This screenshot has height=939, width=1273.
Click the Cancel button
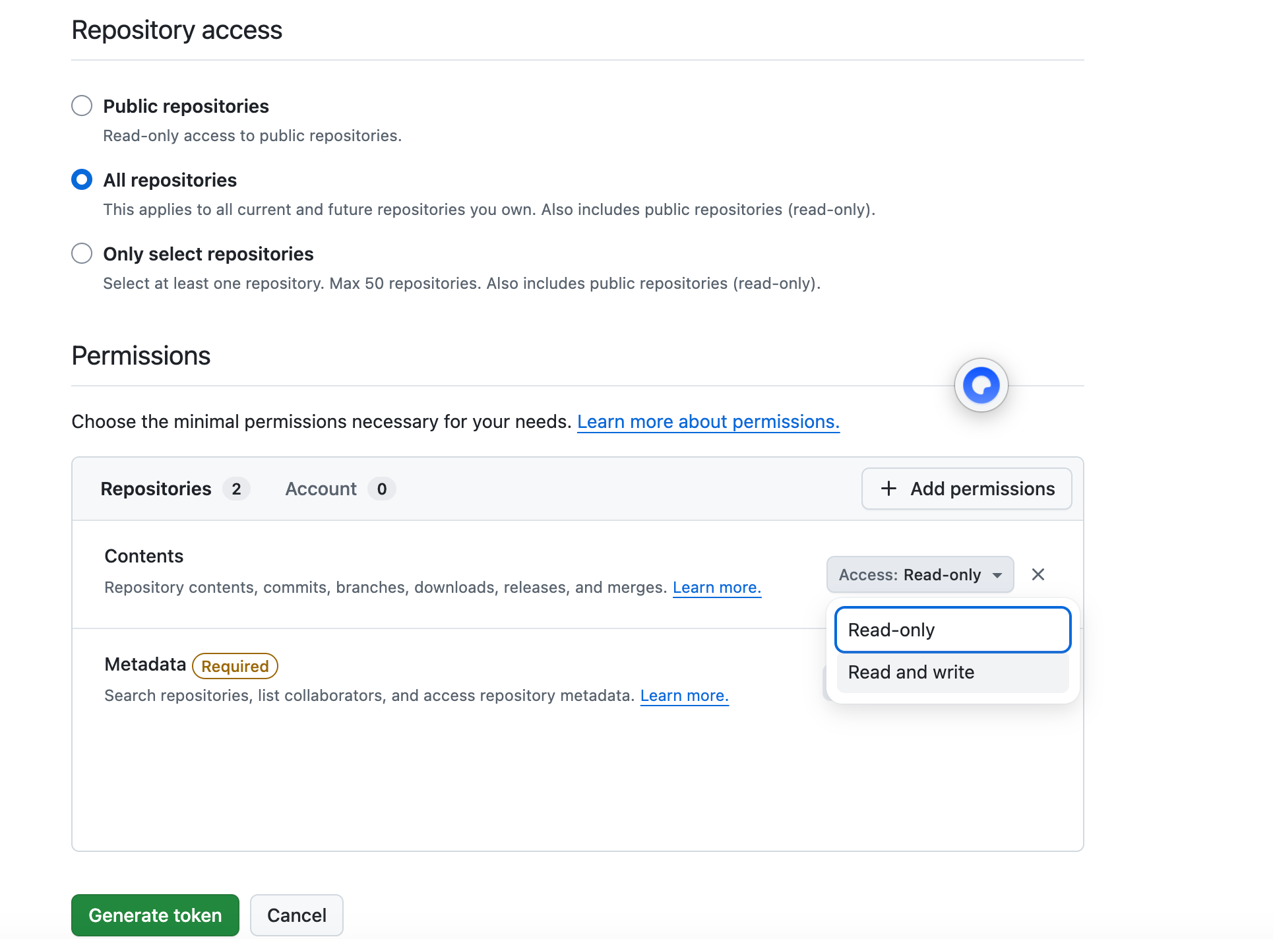coord(296,915)
